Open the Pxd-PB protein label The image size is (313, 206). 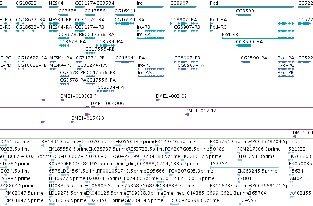[x=285, y=73]
